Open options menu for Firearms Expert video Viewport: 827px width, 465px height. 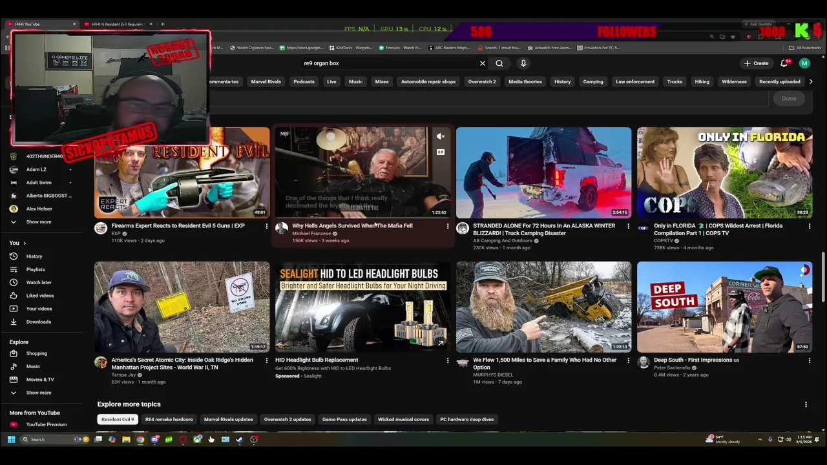point(266,226)
